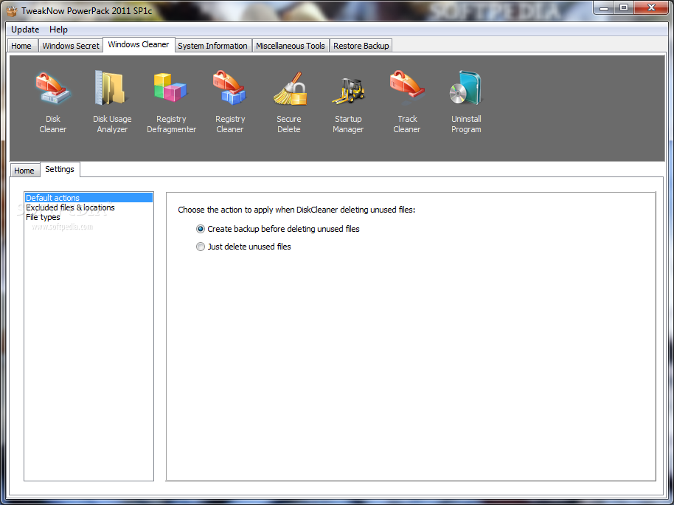Open the Restore Backup tab
Screen dimensions: 674x505
tap(361, 46)
